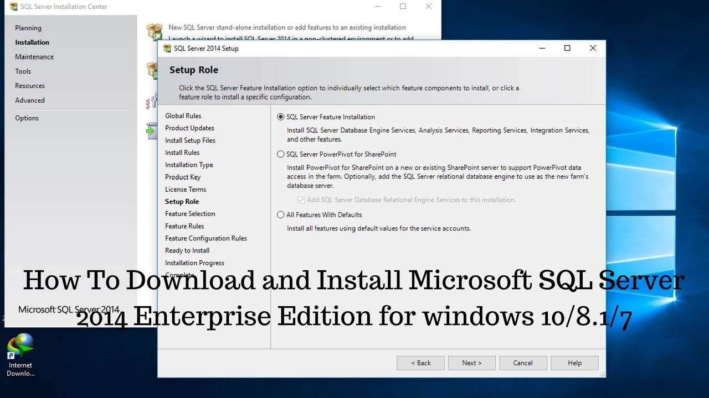The height and width of the screenshot is (398, 709).
Task: Click Feature Configuration Rules step
Action: click(x=206, y=238)
